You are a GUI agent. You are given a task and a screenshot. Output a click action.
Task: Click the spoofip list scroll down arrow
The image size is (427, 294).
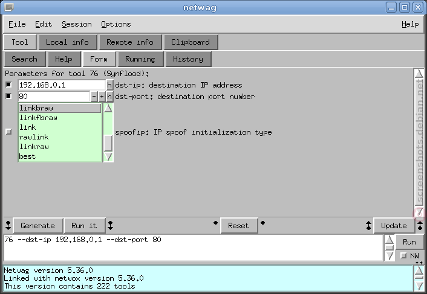(108, 157)
